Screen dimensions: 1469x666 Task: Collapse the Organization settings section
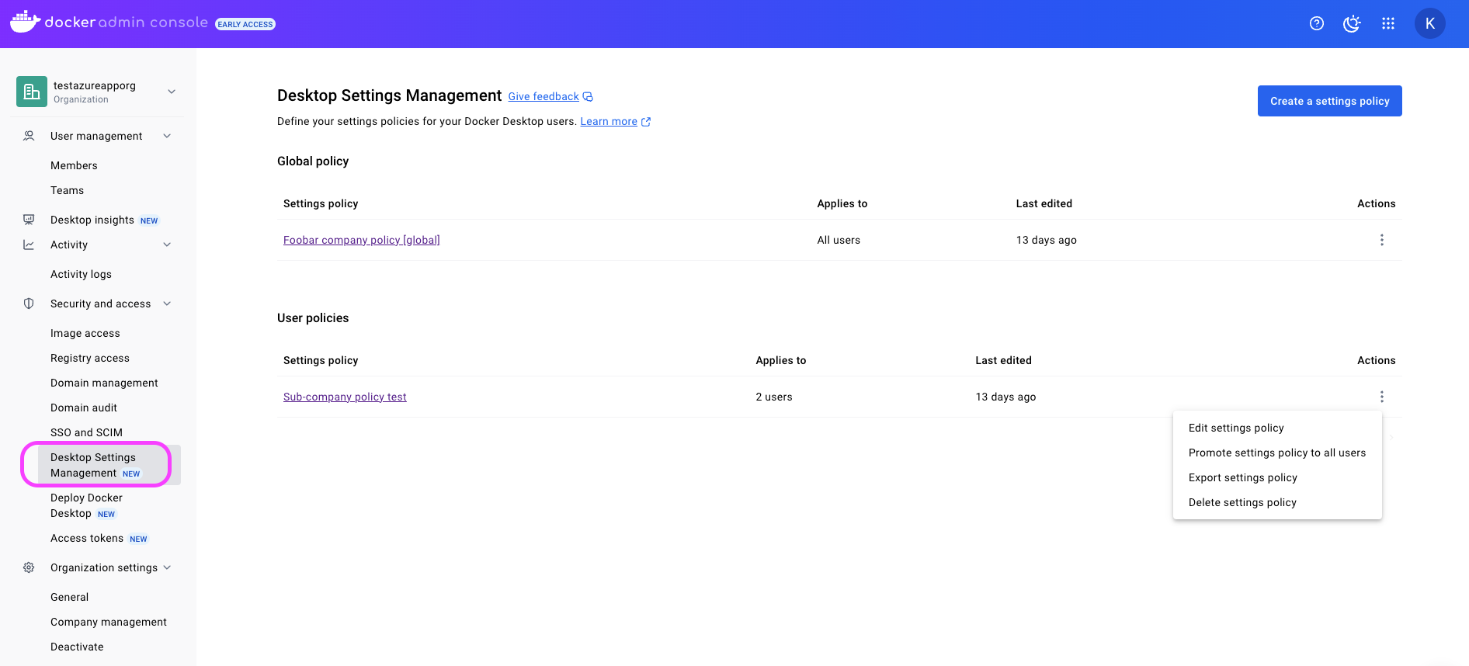click(167, 567)
